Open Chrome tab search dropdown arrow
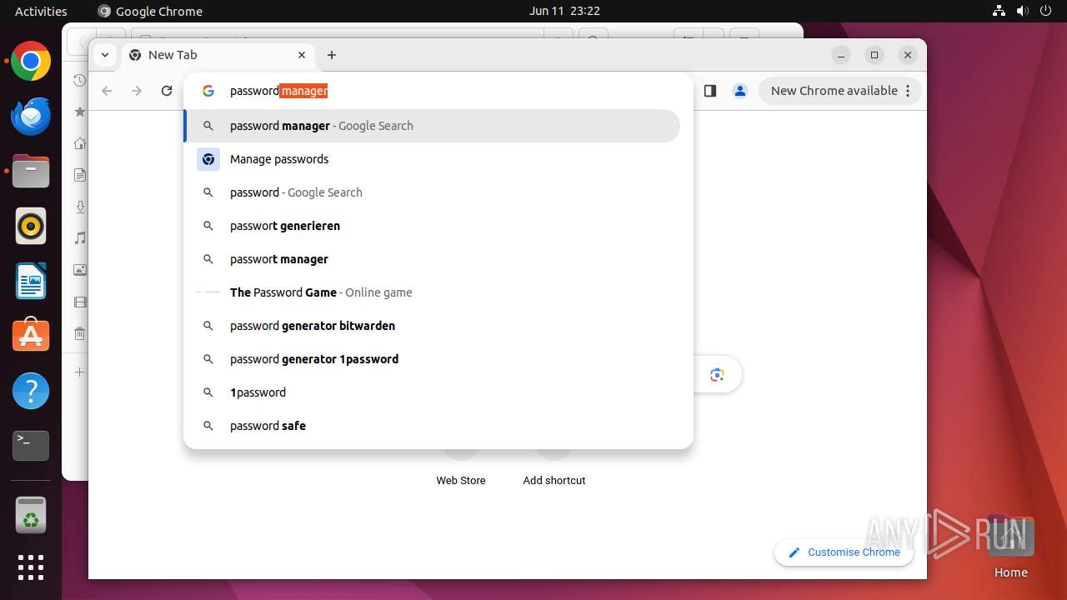The width and height of the screenshot is (1067, 600). [104, 55]
